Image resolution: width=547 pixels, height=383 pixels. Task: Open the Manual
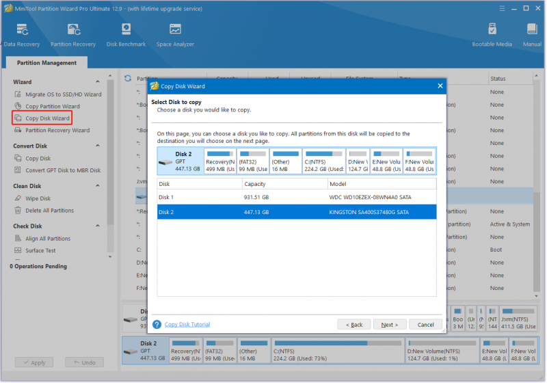[532, 35]
